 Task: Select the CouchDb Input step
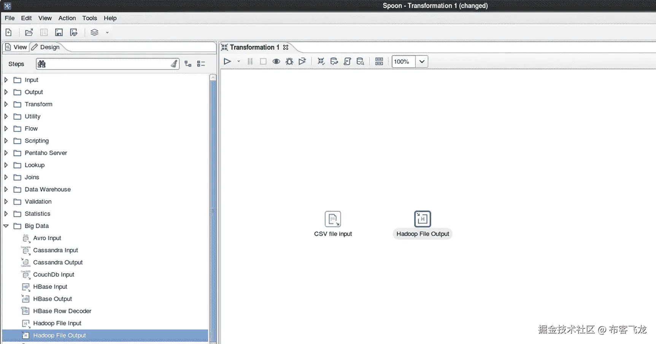pos(54,275)
